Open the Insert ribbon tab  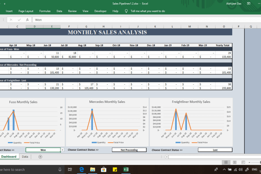(9, 11)
